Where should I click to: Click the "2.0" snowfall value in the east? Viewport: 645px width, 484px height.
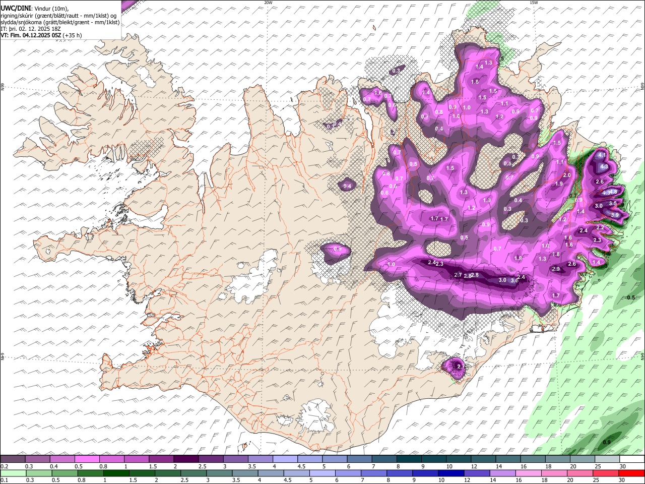567,175
